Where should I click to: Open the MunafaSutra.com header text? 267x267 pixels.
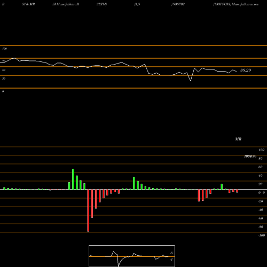pyautogui.click(x=245, y=4)
